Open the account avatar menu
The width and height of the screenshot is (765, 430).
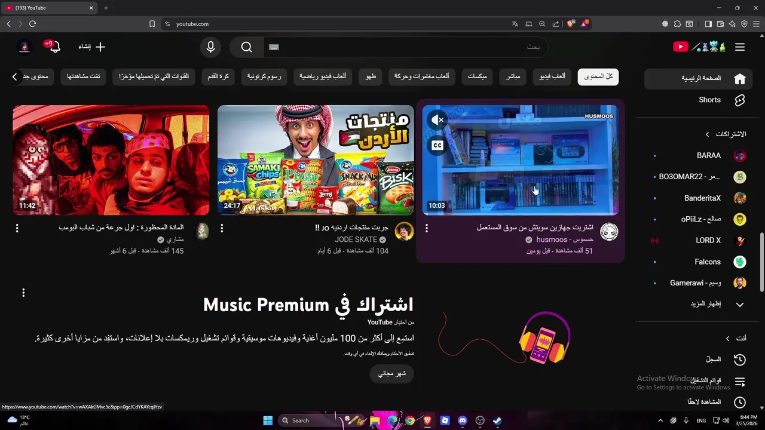(x=24, y=47)
